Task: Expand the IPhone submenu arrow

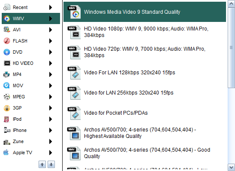Action: (51, 130)
